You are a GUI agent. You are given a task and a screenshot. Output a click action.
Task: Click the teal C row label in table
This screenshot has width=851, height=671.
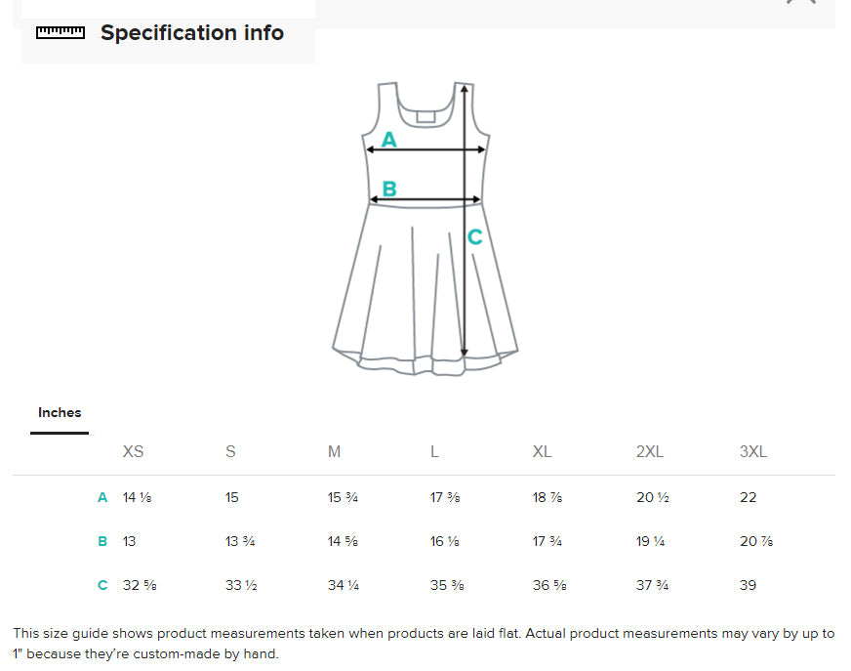[102, 585]
